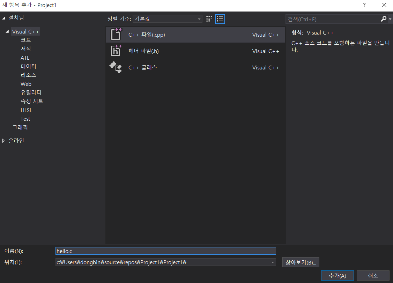
Task: Click the dialog help question mark
Action: (364, 5)
